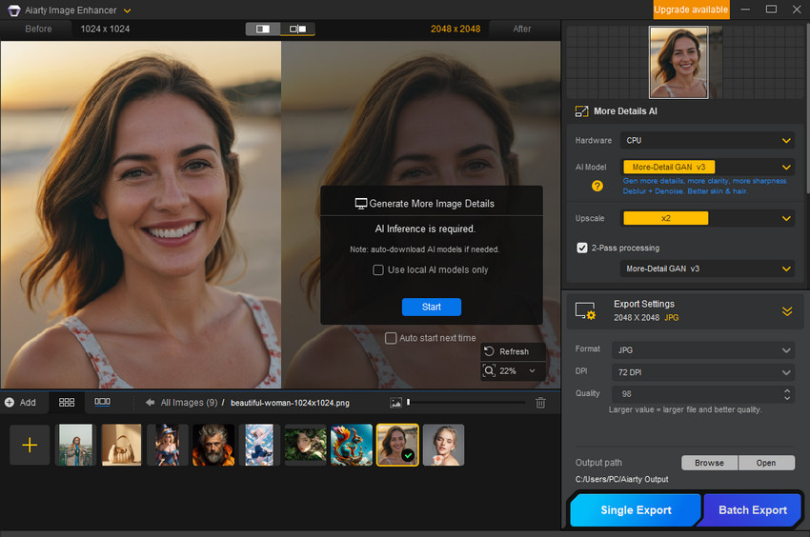810x537 pixels.
Task: Switch to filmstrip thumbnail view
Action: point(102,401)
